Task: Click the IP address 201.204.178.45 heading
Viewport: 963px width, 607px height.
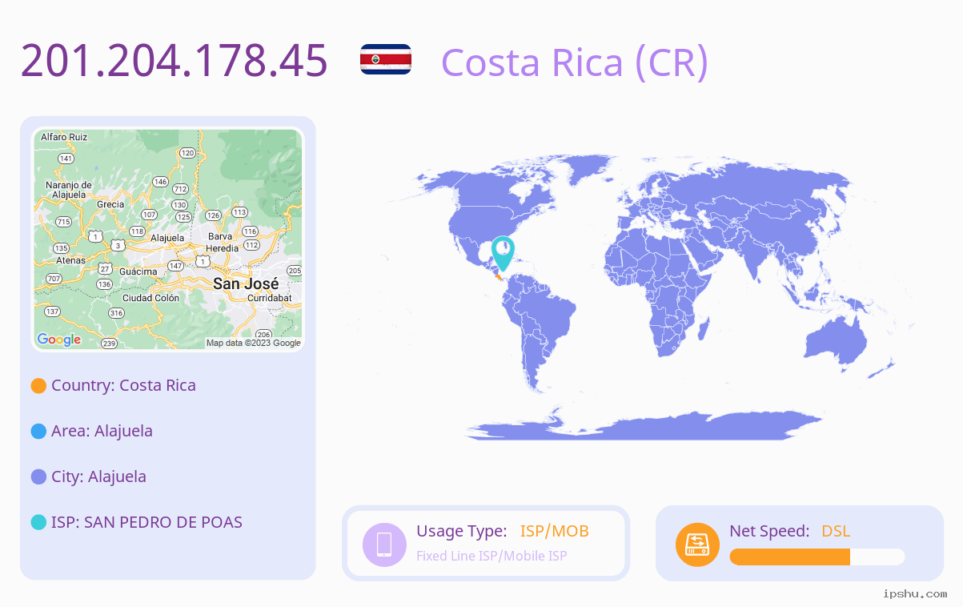Action: [175, 60]
